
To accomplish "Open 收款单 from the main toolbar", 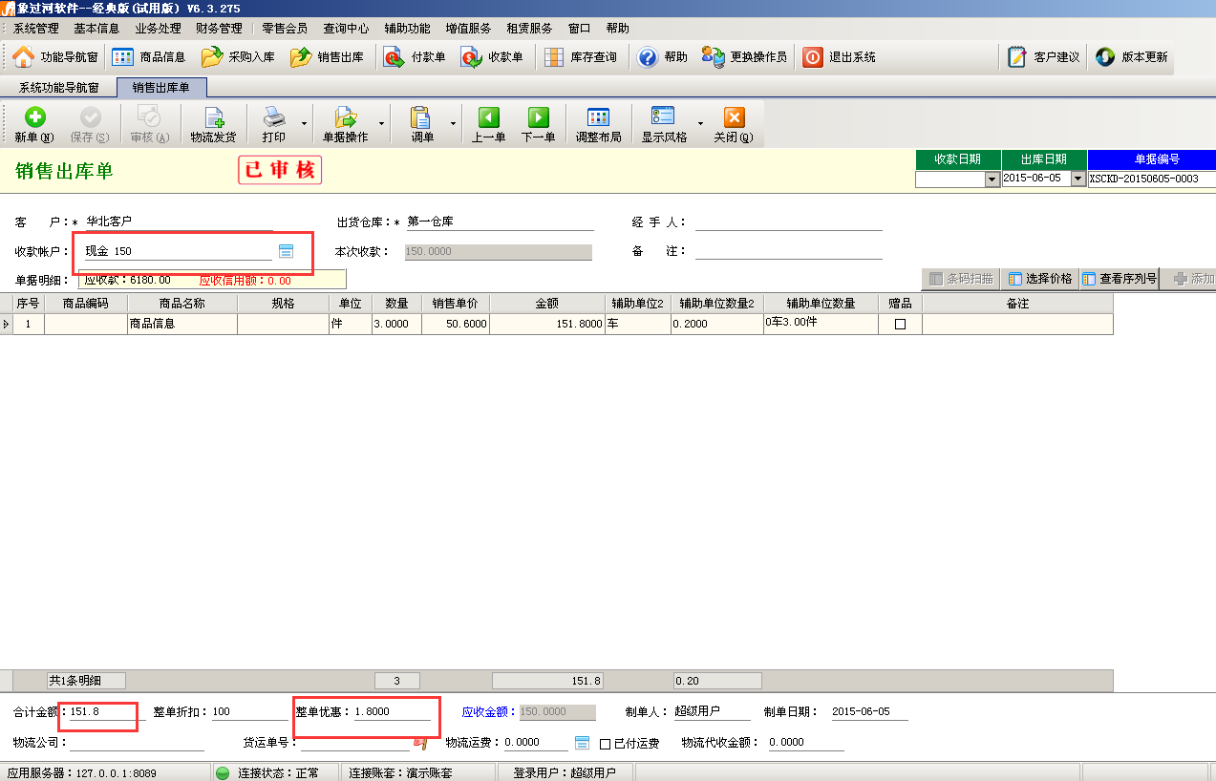I will (492, 57).
